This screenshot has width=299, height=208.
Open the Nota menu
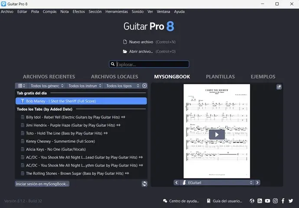[65, 12]
